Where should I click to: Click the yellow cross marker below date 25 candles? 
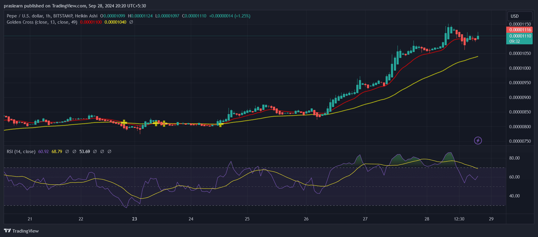(220, 125)
